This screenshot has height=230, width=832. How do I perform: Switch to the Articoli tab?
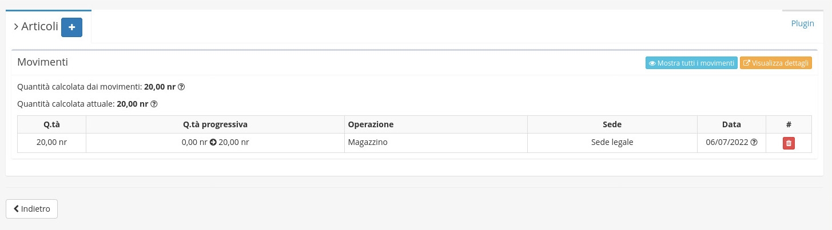point(39,27)
